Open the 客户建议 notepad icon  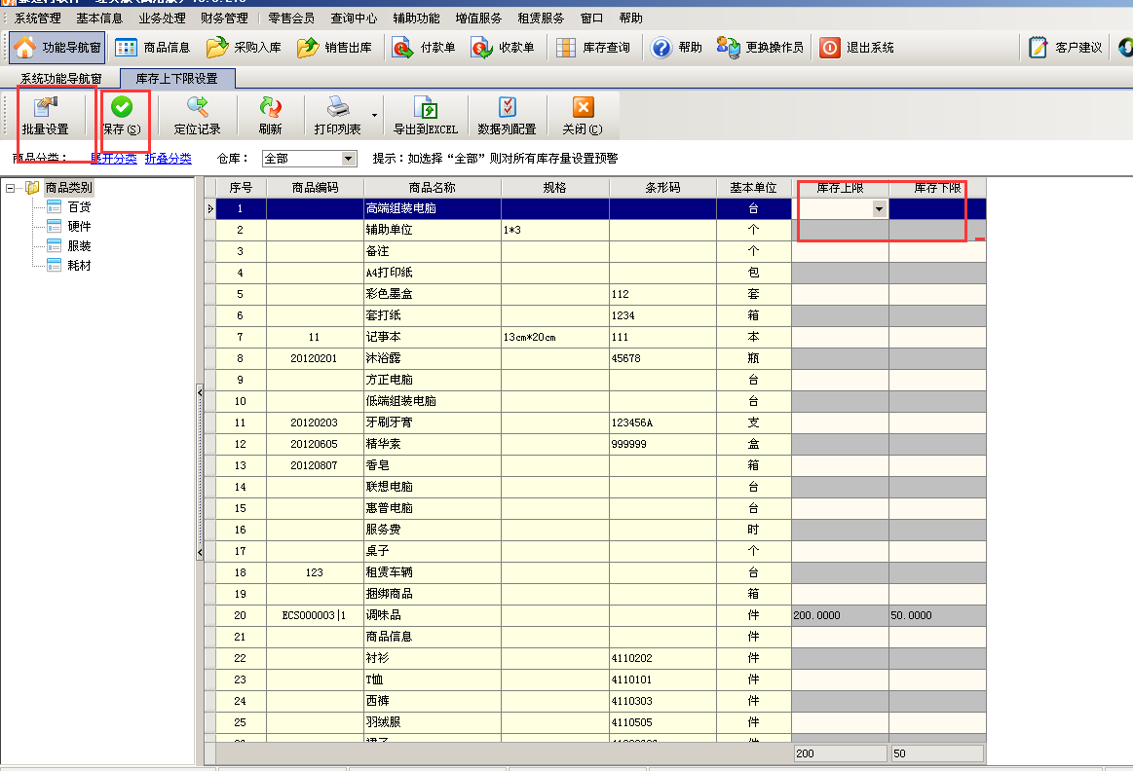[x=1038, y=48]
